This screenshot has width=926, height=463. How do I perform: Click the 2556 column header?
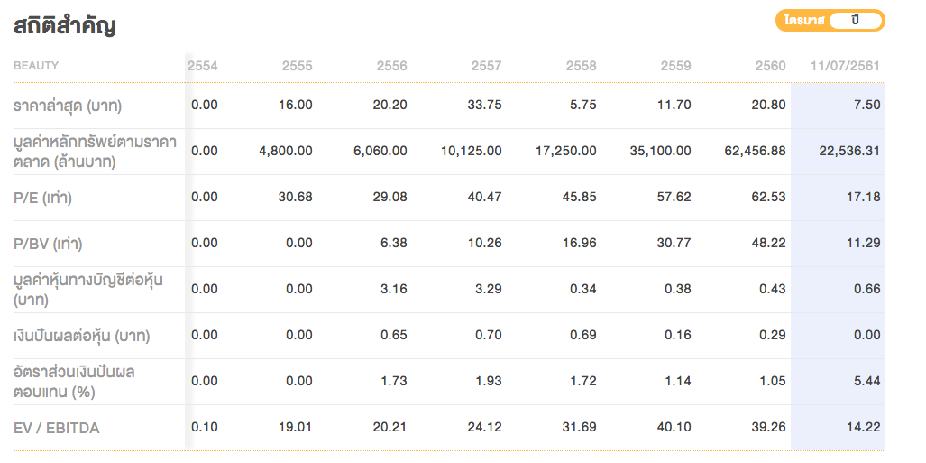pos(391,66)
